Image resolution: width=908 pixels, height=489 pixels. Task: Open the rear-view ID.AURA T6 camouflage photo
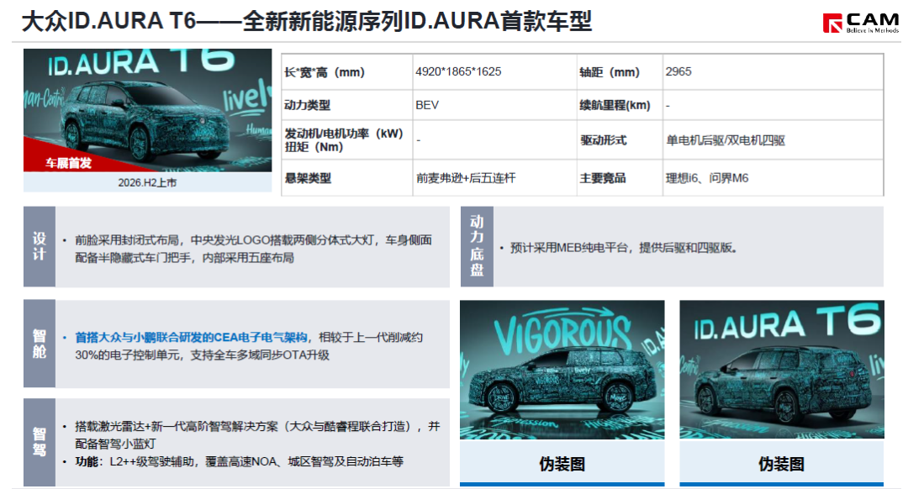click(782, 370)
